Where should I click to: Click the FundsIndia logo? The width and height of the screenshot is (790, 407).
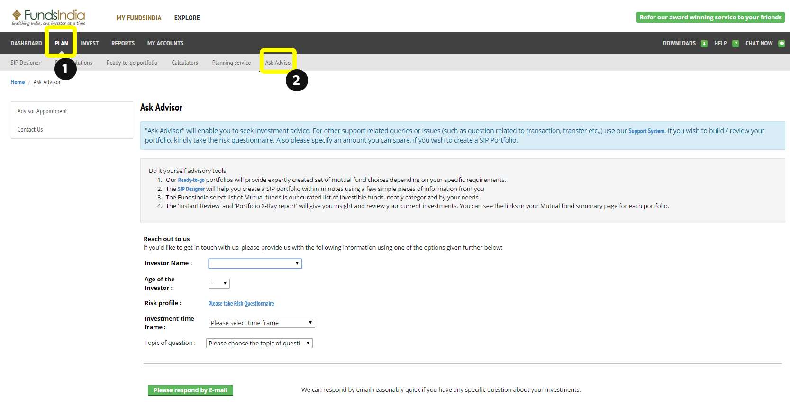point(48,18)
